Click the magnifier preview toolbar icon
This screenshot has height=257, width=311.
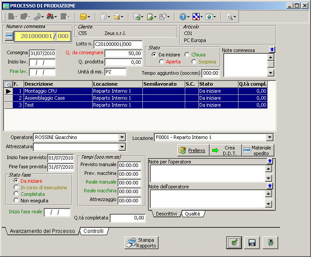(x=230, y=17)
